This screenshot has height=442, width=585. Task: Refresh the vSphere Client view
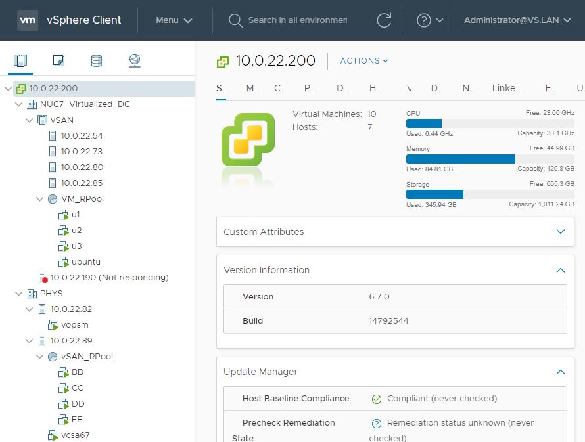(x=384, y=20)
